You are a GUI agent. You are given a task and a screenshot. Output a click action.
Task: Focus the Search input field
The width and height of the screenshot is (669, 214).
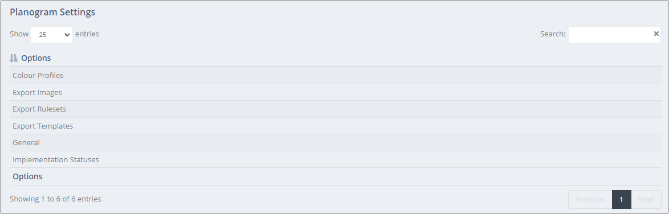point(614,35)
